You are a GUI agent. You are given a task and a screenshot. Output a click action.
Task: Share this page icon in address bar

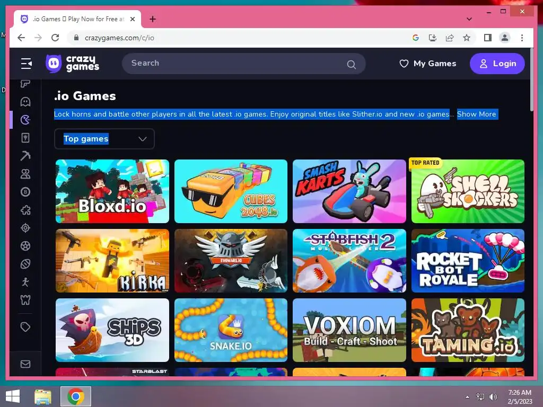[450, 38]
